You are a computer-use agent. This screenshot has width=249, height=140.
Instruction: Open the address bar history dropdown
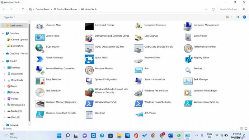pos(206,9)
